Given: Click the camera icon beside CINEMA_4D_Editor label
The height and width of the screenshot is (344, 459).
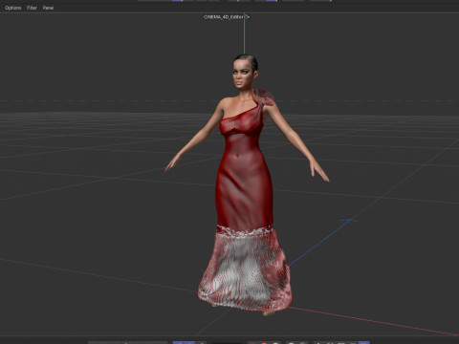Looking at the screenshot, I should point(248,17).
